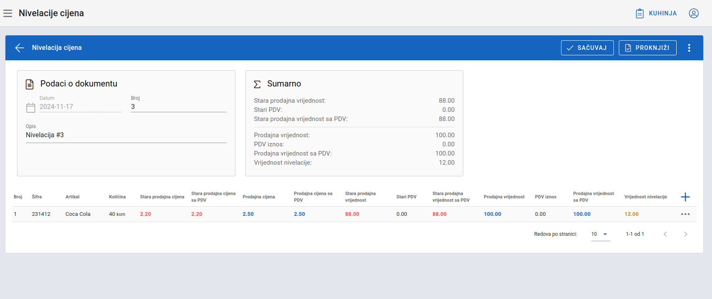
Task: Click the calendar icon next to Datum
Action: click(x=31, y=108)
